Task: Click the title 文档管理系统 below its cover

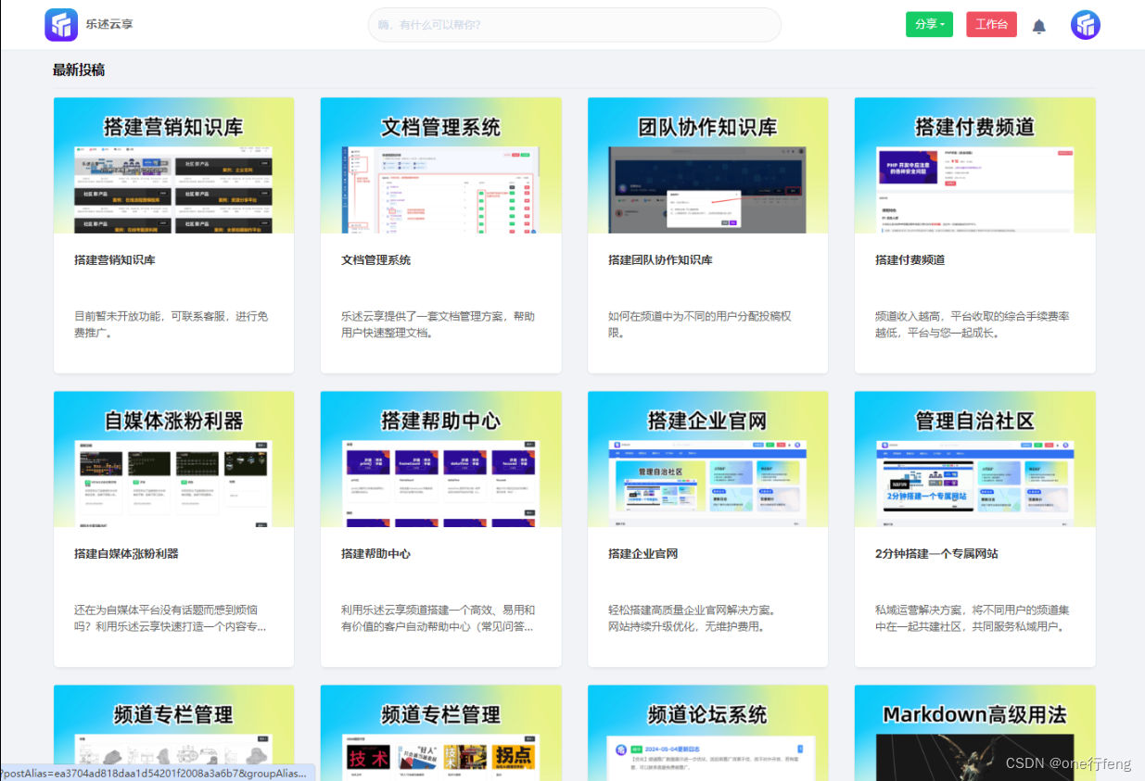Action: coord(375,260)
